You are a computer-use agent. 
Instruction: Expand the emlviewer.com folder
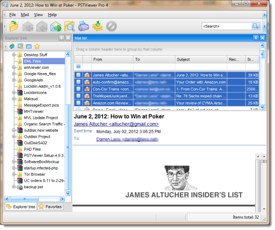pos(14,67)
